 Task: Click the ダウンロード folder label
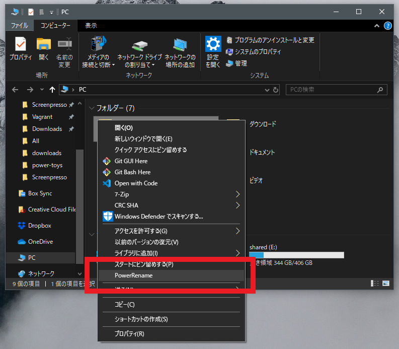pos(263,124)
